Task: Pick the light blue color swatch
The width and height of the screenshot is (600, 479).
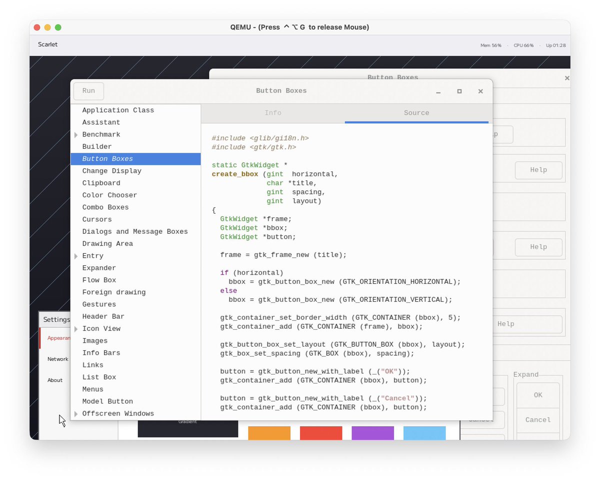Action: 424,433
